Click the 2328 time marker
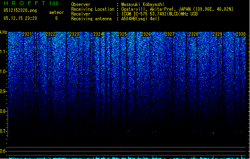Viewport: 250px width, 159px height. point(194,34)
